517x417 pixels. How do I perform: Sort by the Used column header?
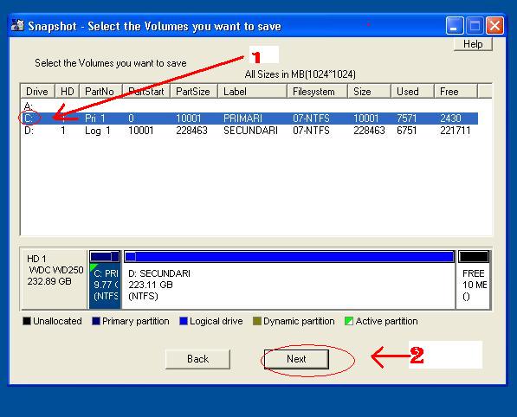point(412,91)
